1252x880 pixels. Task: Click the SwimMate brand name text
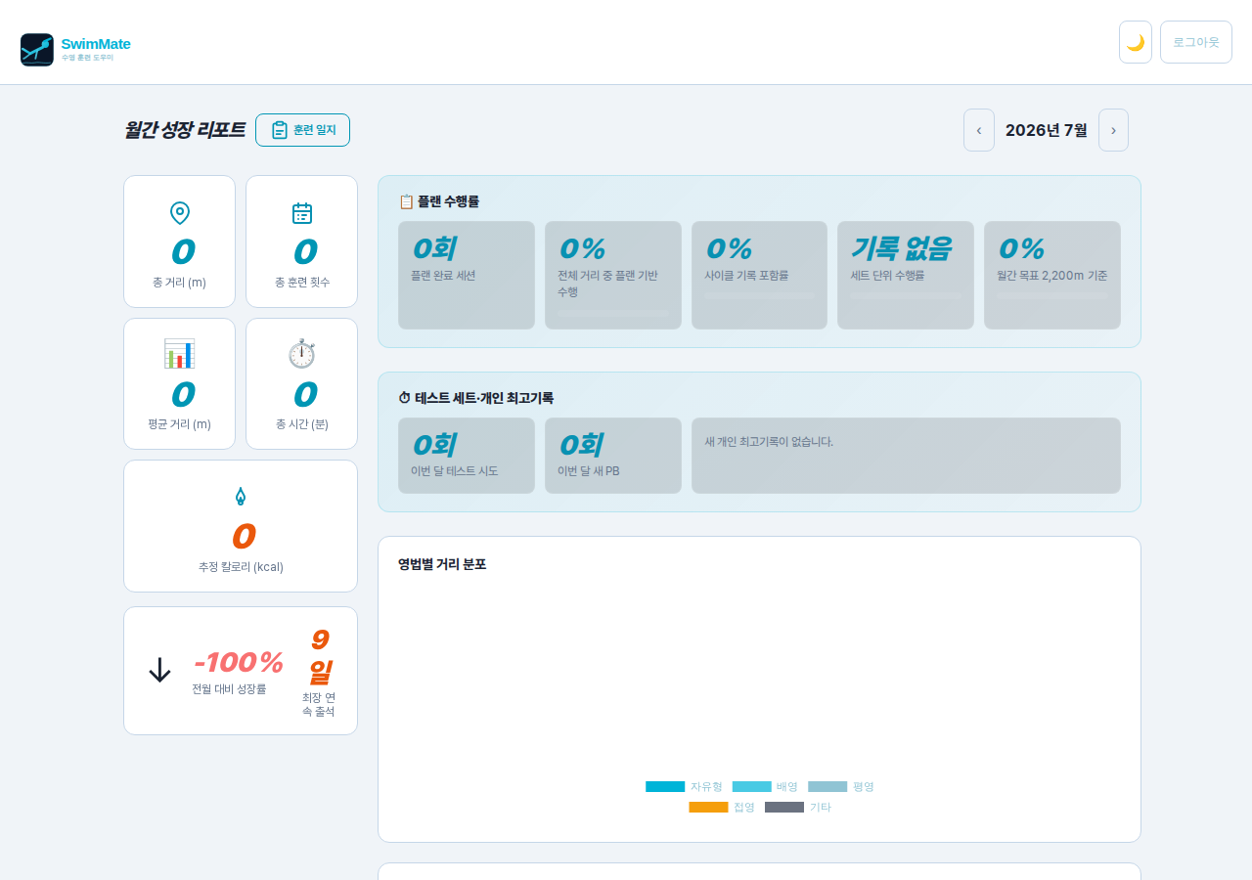(96, 43)
